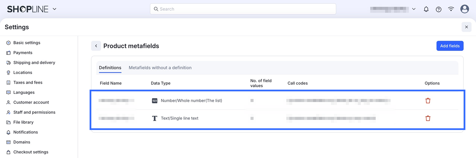Click the notifications bell icon
476x158 pixels.
426,9
